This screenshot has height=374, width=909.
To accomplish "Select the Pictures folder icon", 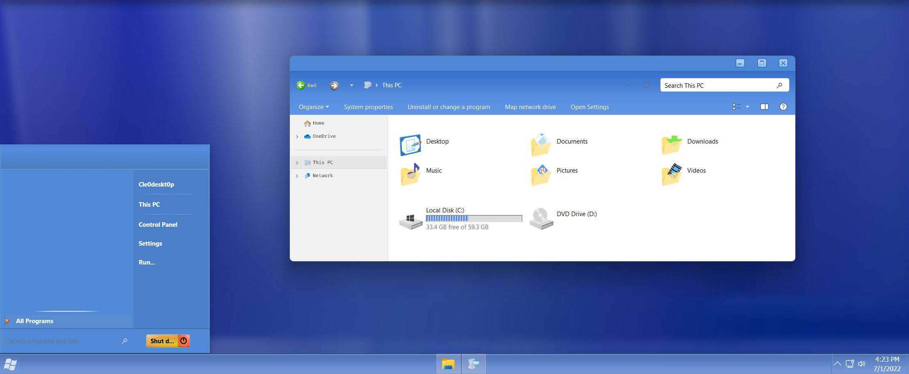I will (x=541, y=175).
